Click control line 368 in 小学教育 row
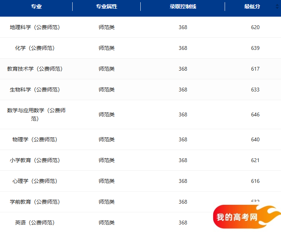Viewport: 281px width, 232px height. coord(183,160)
